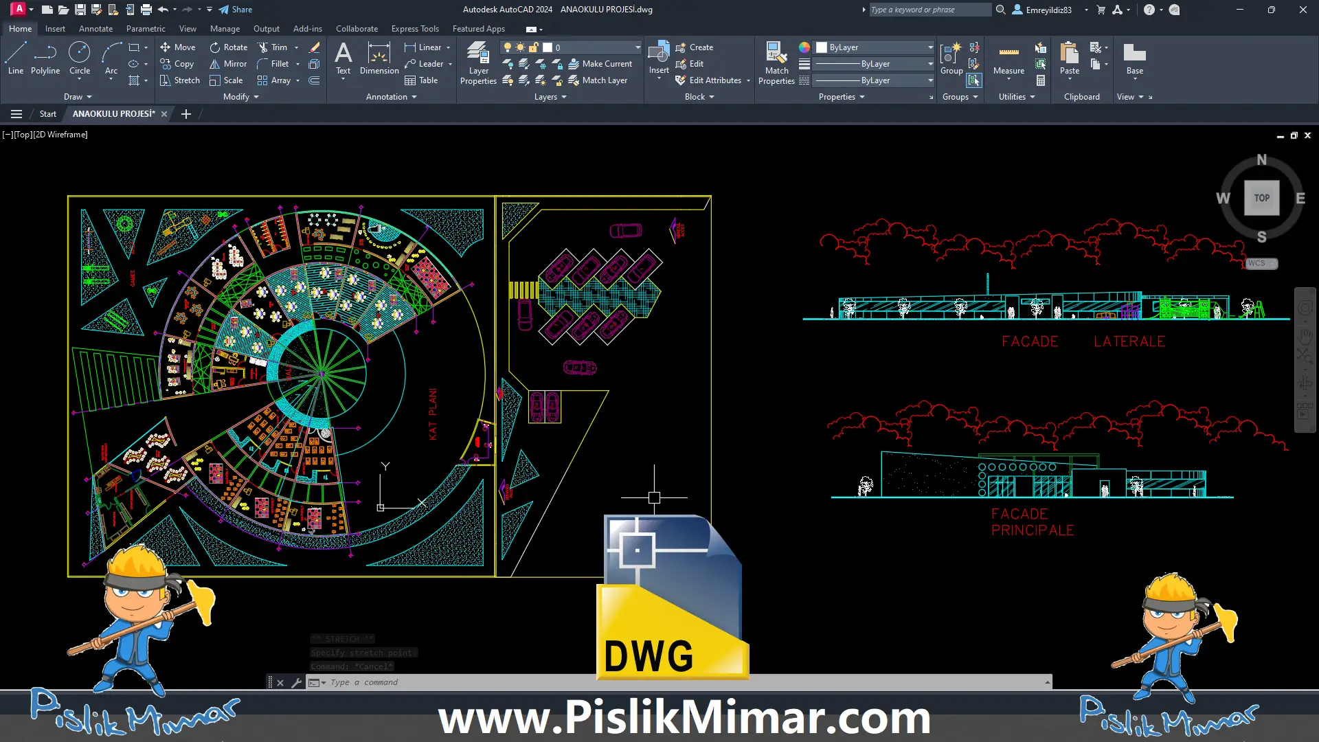Open the layer selection dropdown
The width and height of the screenshot is (1319, 742).
(638, 47)
